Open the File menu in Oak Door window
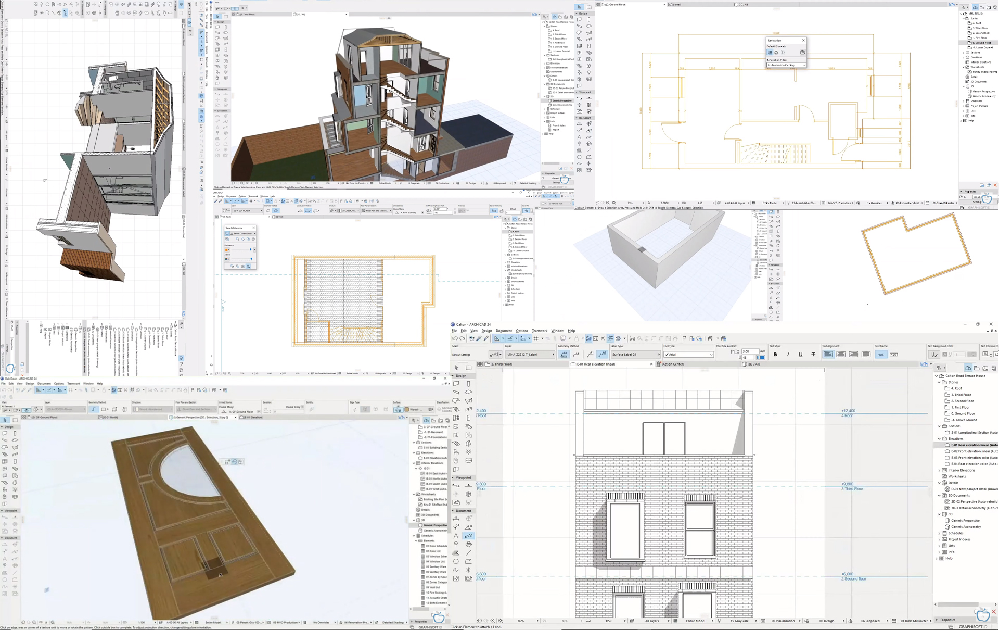The width and height of the screenshot is (999, 630). [3, 384]
